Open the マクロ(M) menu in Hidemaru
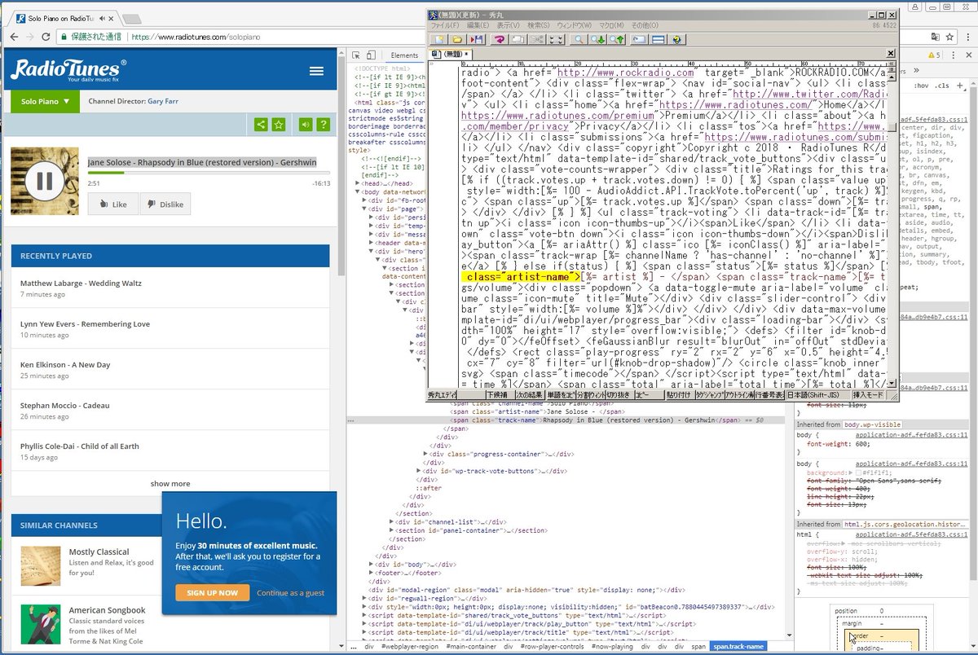 611,25
